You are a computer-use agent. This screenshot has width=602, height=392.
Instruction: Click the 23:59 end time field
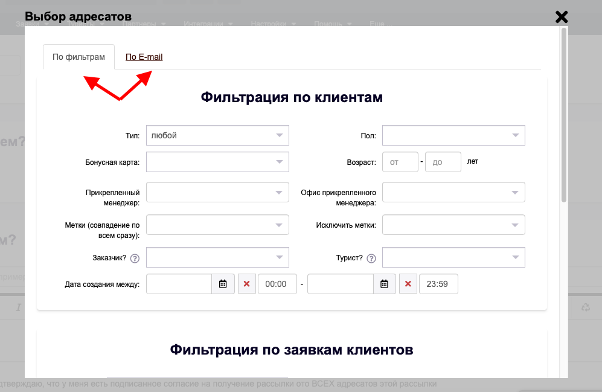pos(438,284)
